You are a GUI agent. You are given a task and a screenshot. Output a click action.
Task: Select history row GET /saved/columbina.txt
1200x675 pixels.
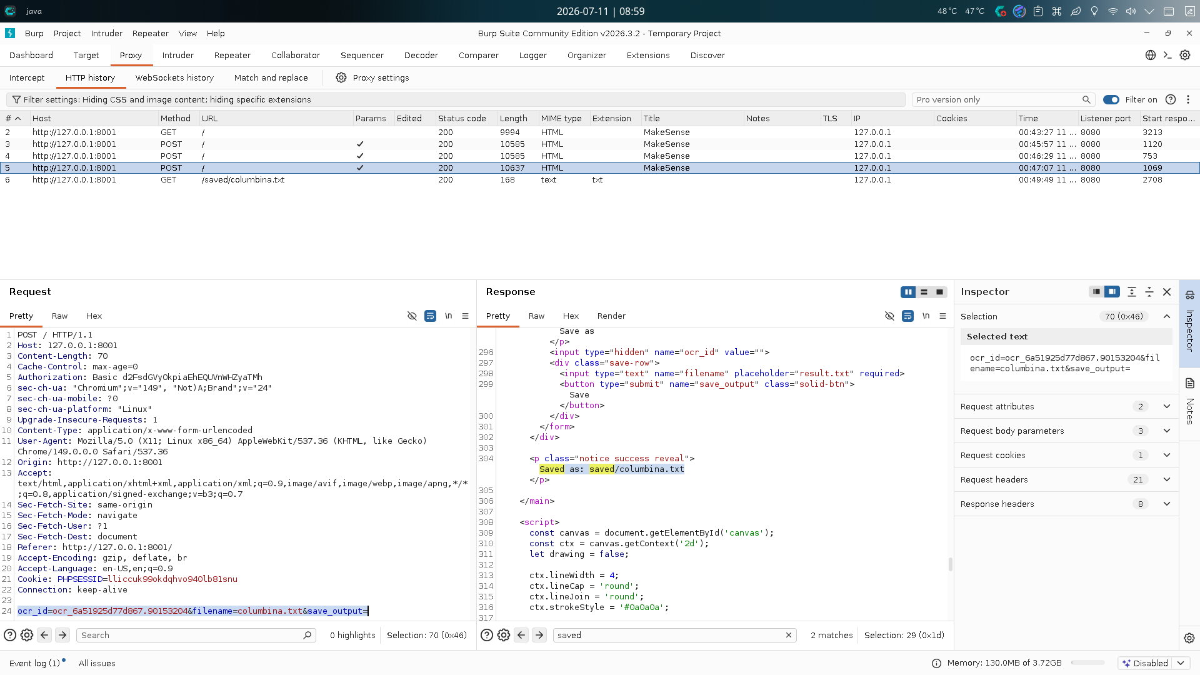click(600, 180)
